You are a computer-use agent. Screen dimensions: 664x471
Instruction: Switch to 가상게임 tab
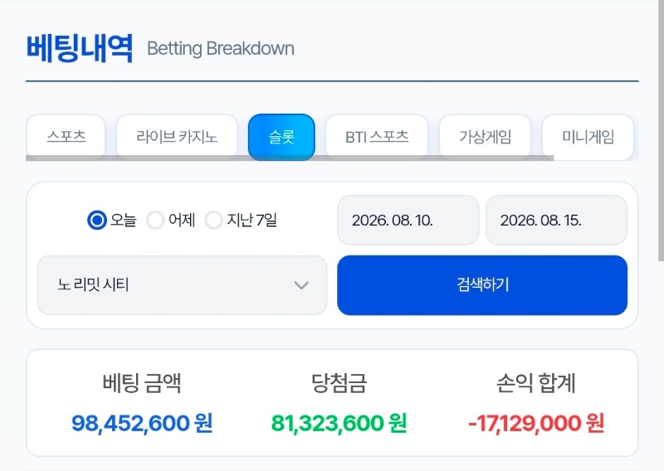coord(486,136)
